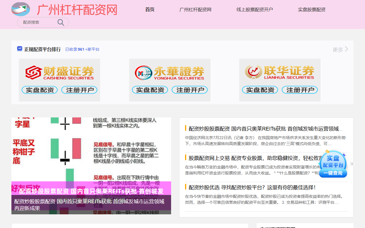
Task: Click the 更多 chevron arrow
Action: (x=346, y=49)
